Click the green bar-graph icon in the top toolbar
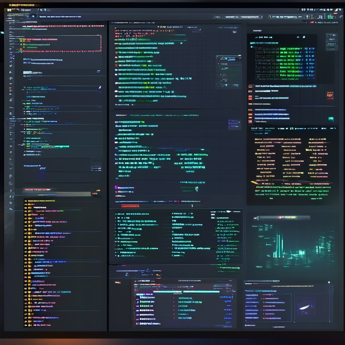345x345 pixels. click(x=330, y=17)
